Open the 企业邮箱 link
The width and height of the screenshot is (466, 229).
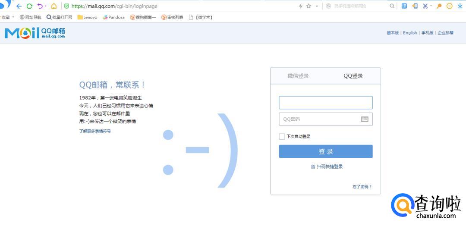[445, 33]
